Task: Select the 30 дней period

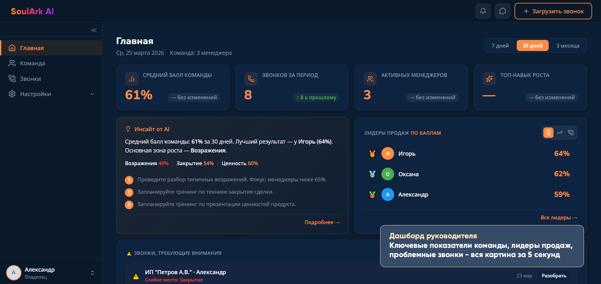Action: click(x=533, y=46)
